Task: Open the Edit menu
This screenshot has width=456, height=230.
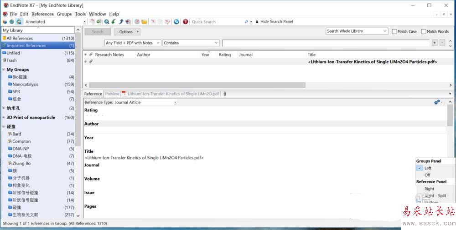Action: [24, 14]
